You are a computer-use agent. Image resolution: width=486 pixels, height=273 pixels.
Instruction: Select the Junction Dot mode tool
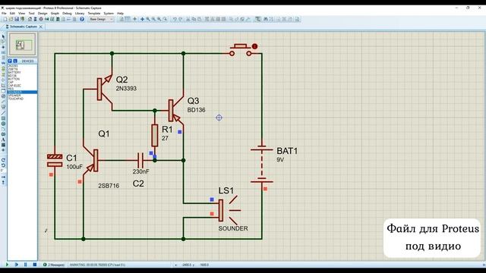(3, 47)
